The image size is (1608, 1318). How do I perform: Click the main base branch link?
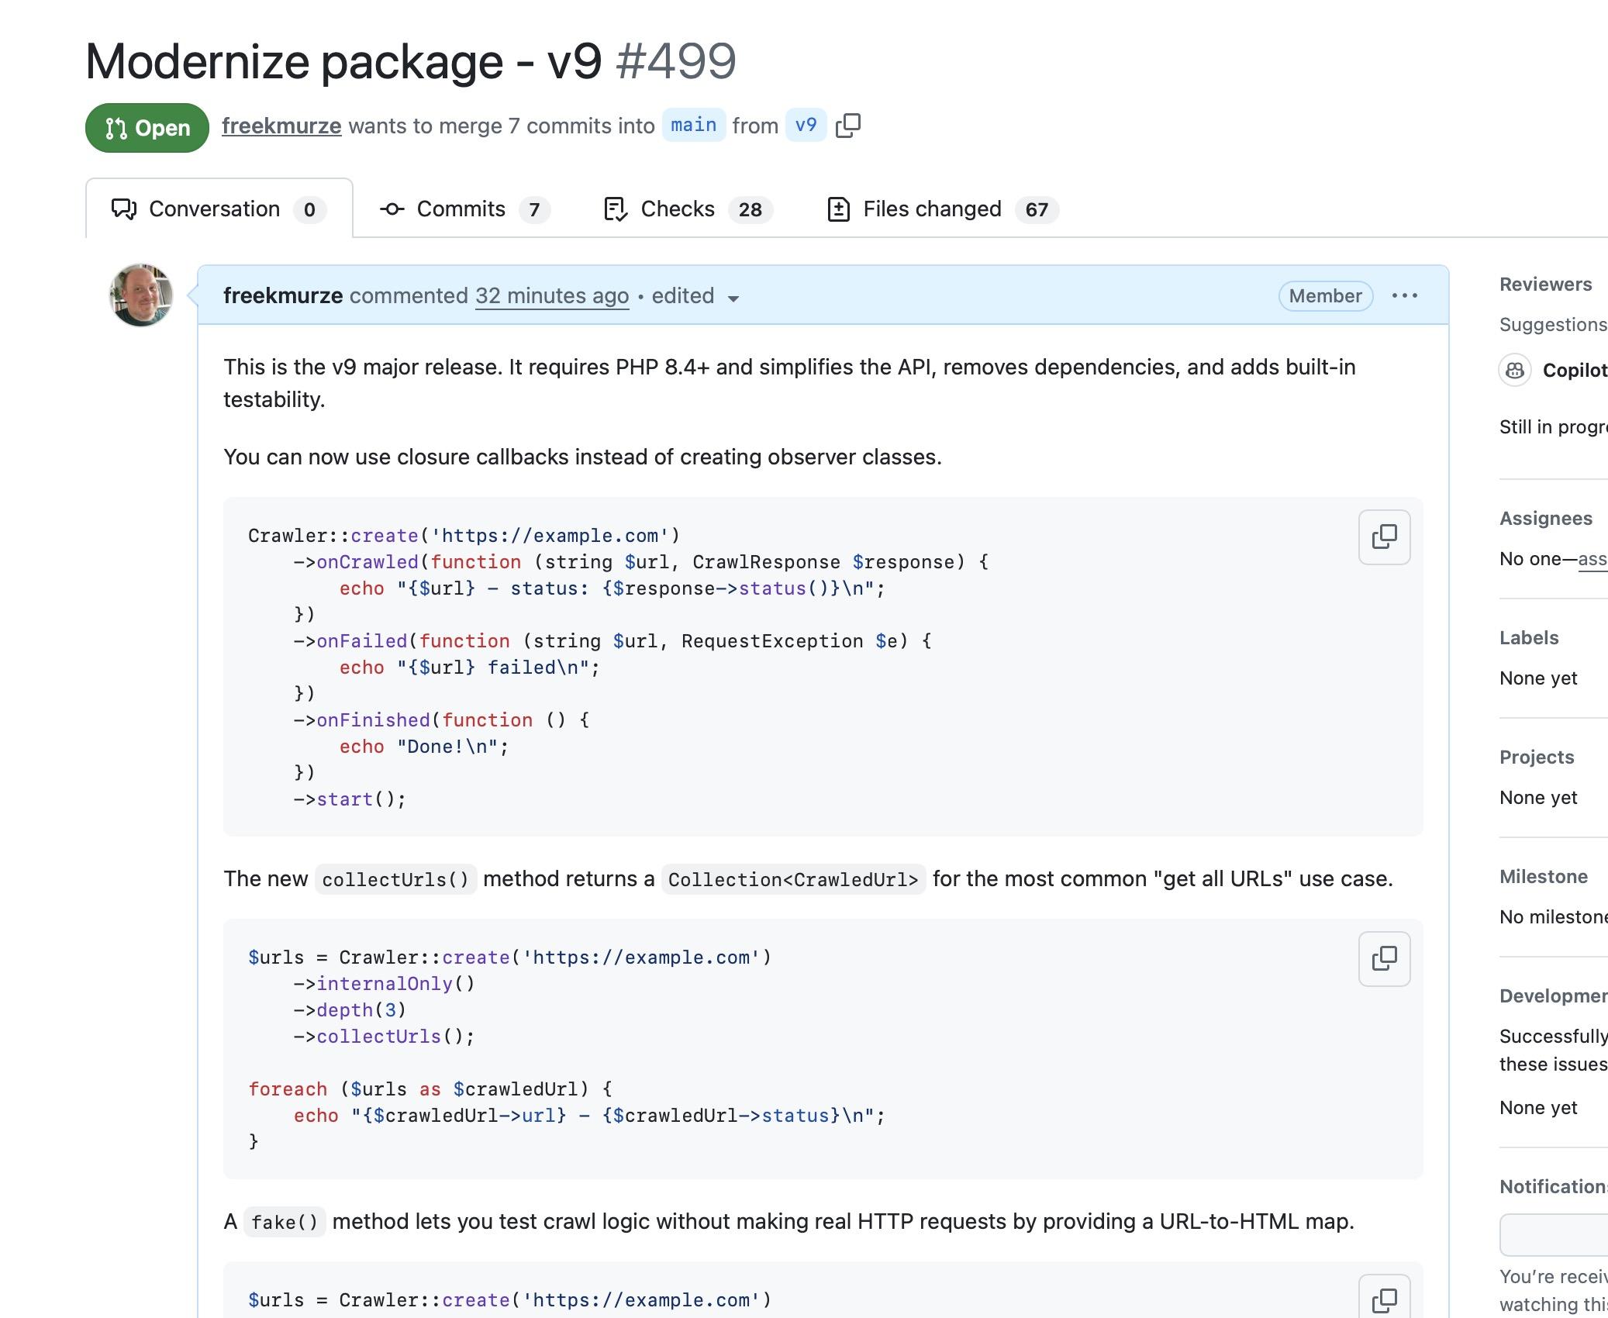(x=693, y=126)
